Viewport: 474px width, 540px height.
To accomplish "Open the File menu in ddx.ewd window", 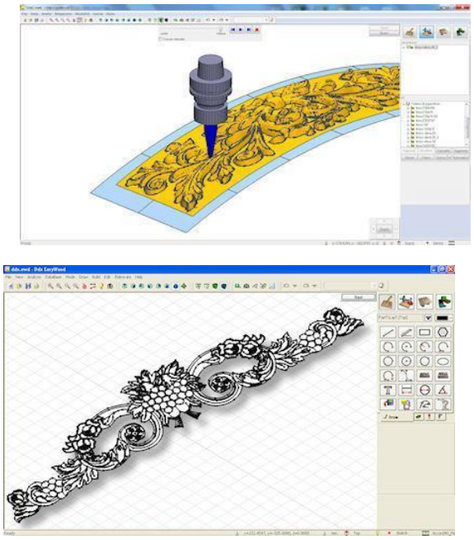I will click(x=8, y=277).
